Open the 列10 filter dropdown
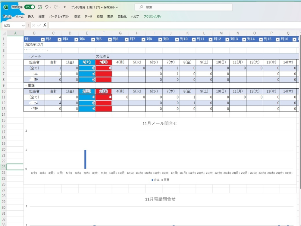 [194, 39]
